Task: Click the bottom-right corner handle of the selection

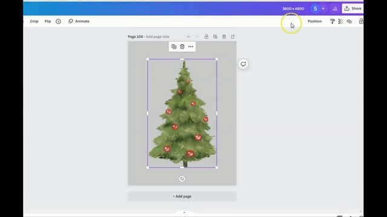Action: [x=216, y=168]
